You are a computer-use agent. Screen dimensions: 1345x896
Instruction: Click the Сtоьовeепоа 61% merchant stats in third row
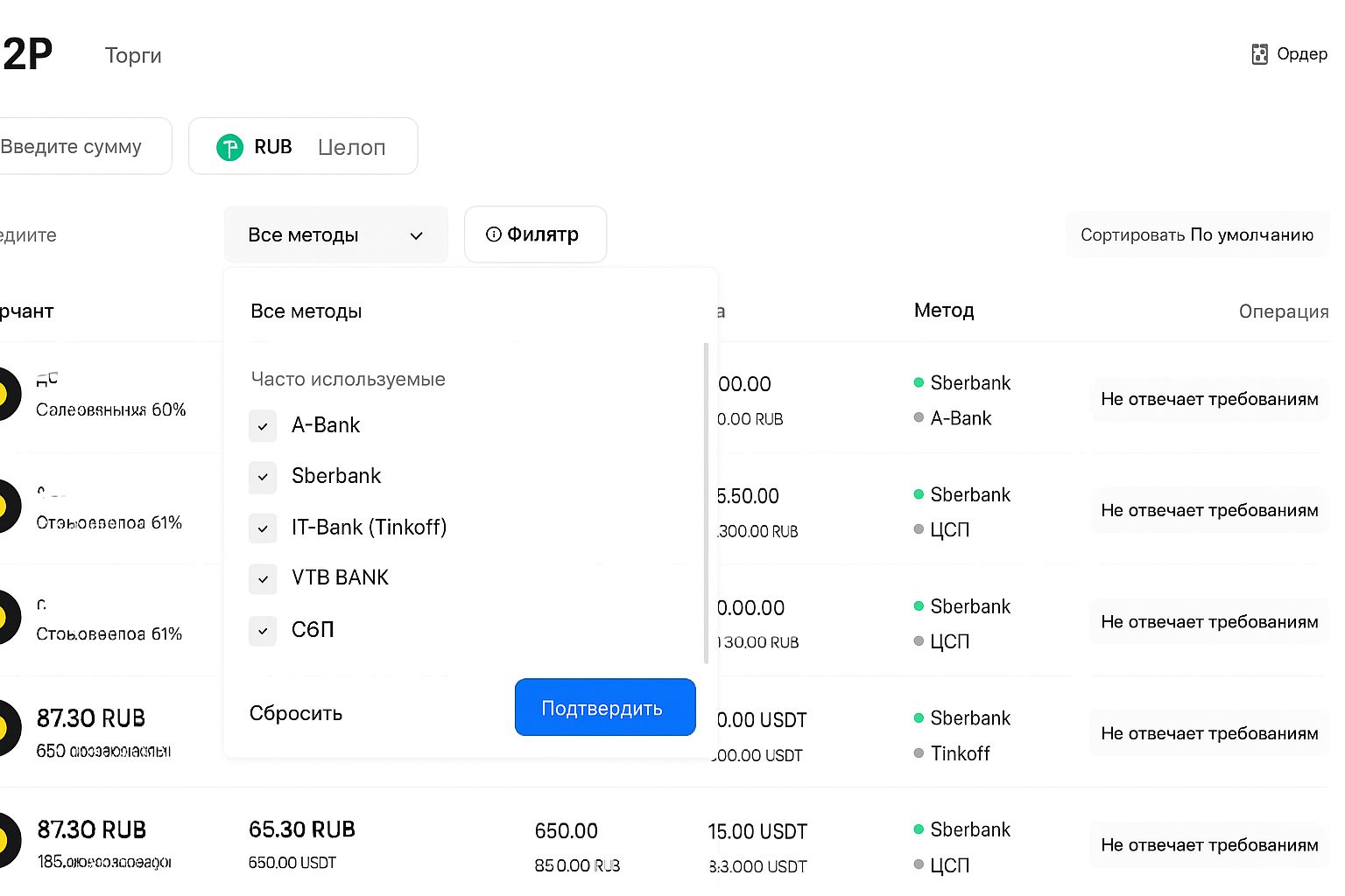109,633
